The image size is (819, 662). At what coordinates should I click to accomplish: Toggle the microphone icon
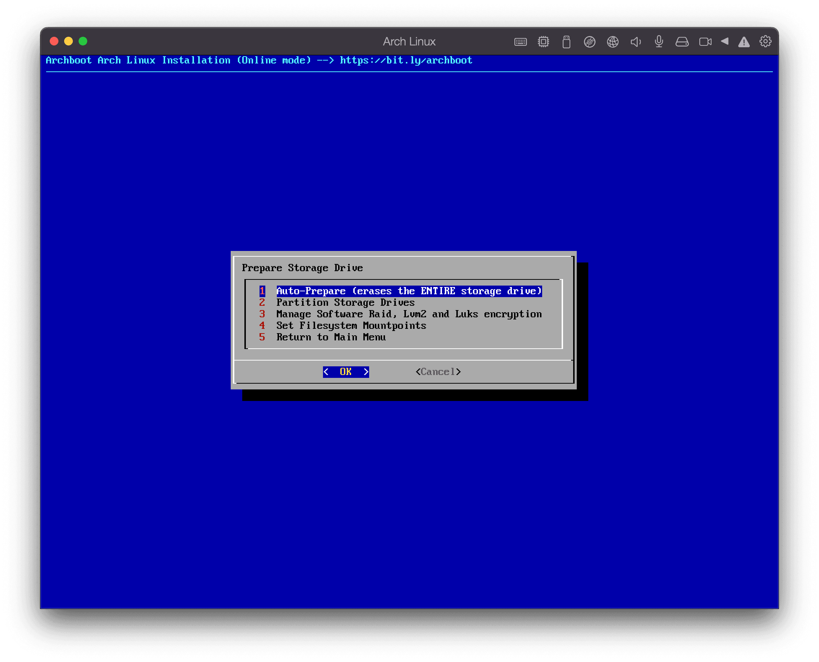659,41
